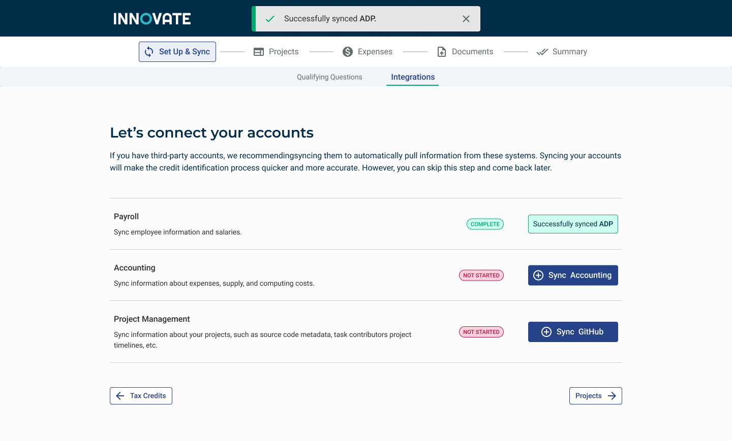Click the Expenses dollar sign icon
The width and height of the screenshot is (732, 441).
pyautogui.click(x=348, y=52)
